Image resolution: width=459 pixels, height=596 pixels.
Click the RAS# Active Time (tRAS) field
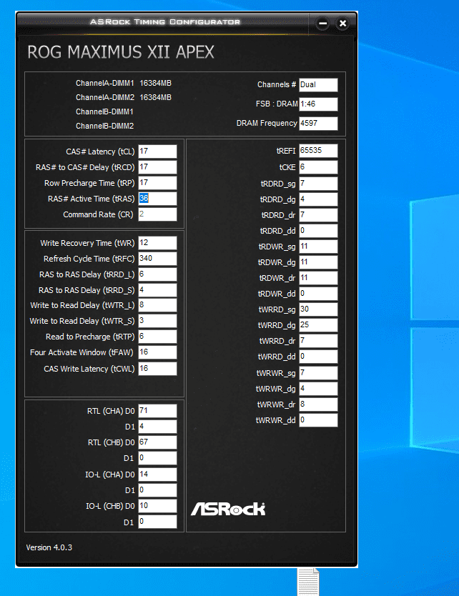157,199
